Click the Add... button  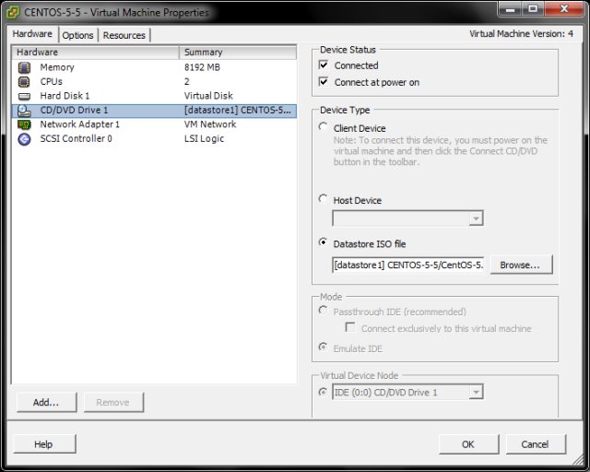pos(47,402)
